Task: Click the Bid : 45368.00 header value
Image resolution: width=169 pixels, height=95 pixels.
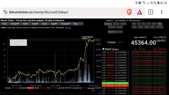Action: (140, 49)
